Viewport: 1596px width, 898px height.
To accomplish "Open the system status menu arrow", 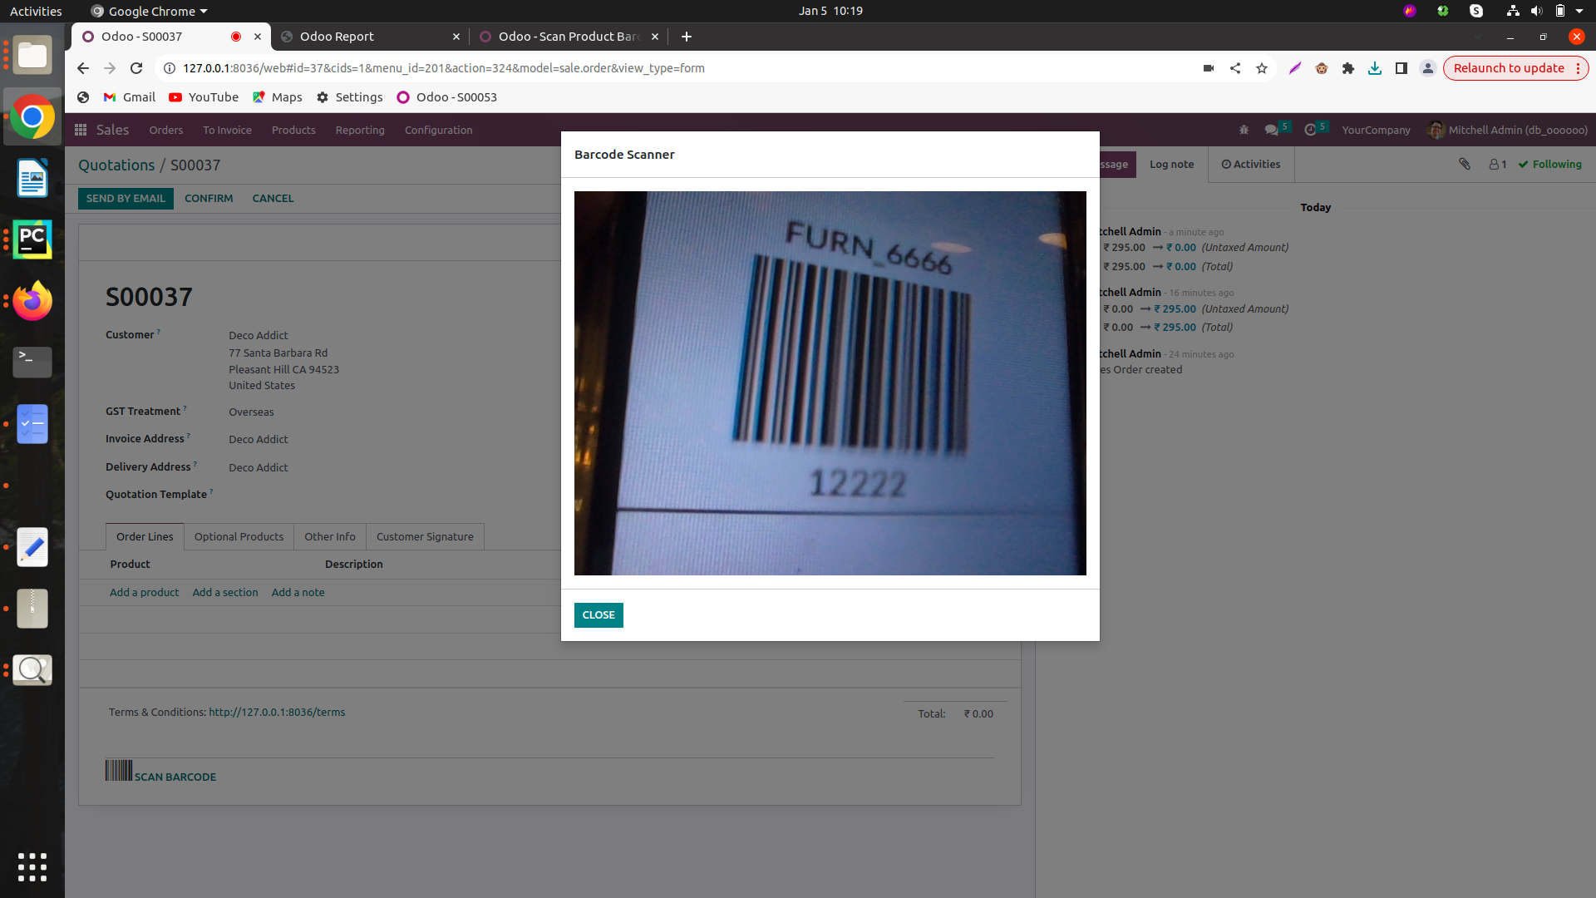I will pyautogui.click(x=1579, y=11).
